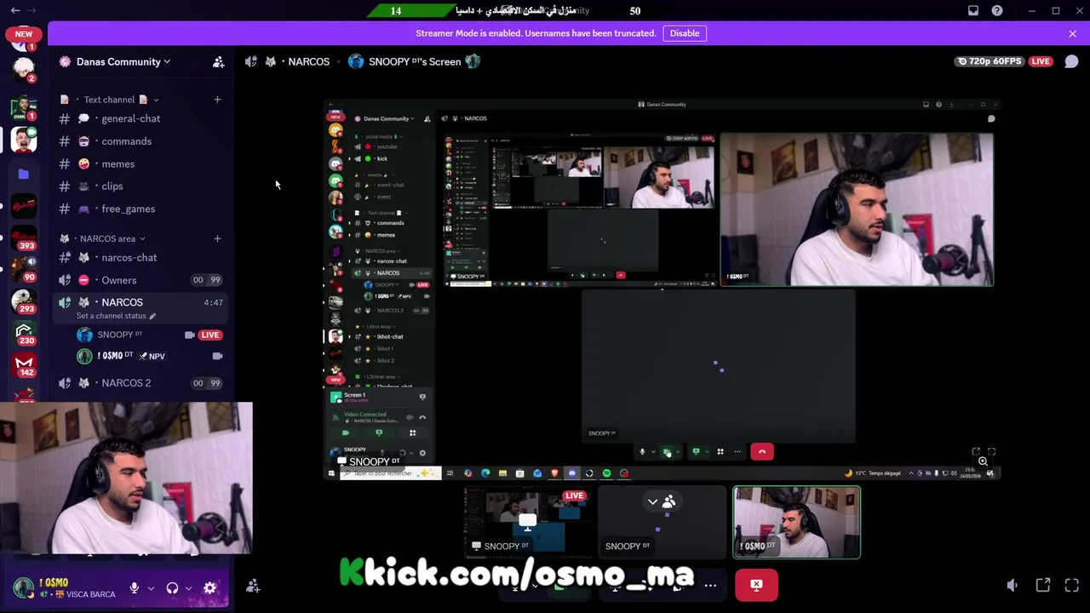
Task: Dismiss the Streamer Mode banner
Action: (1072, 33)
